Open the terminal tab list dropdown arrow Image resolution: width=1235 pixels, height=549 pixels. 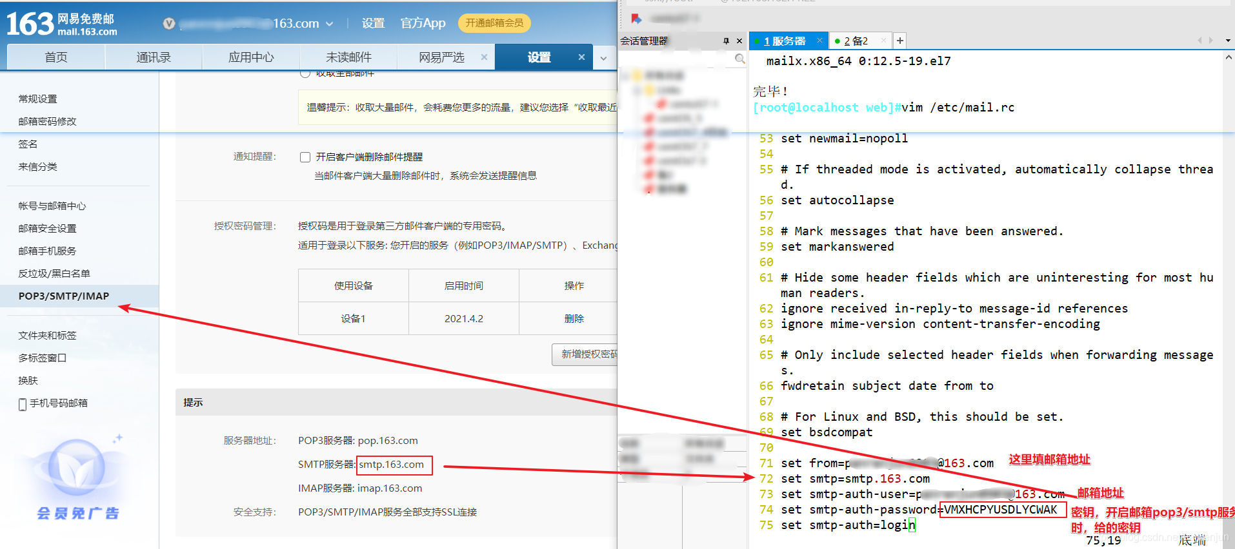[1228, 41]
